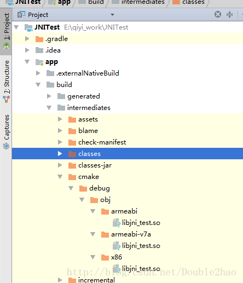243x283 pixels.
Task: Select the classes-jar tree item label
Action: [95, 165]
